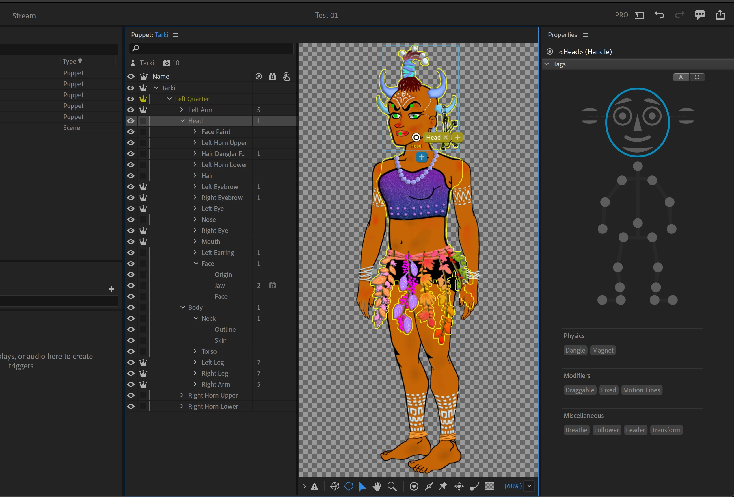734x497 pixels.
Task: Select the Zoom magnifier tool
Action: [x=392, y=486]
